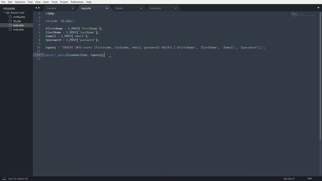
Task: Click line number 10 in gutter
Action: point(39,47)
